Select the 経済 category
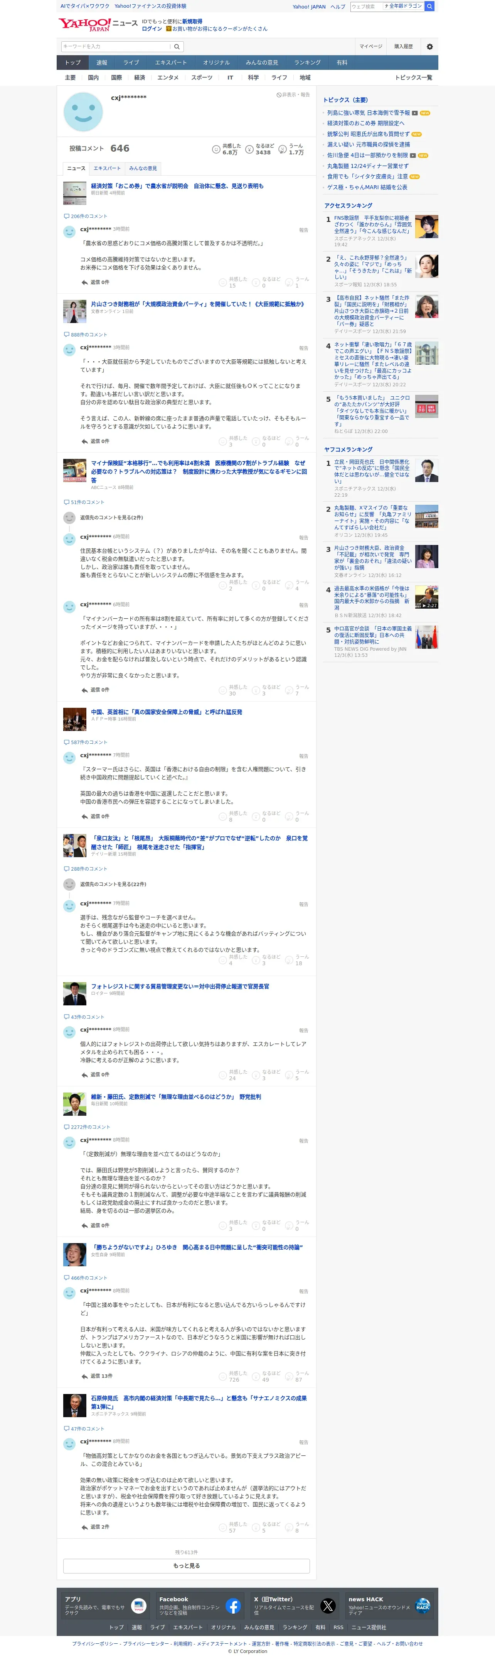This screenshot has width=495, height=1663. pyautogui.click(x=139, y=78)
